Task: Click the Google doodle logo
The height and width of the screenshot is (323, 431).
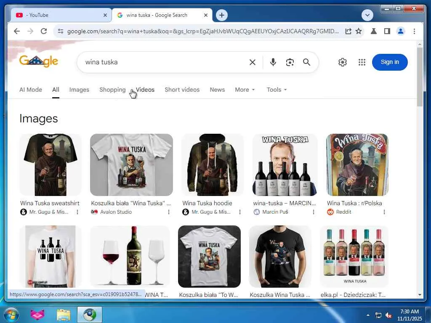Action: pyautogui.click(x=39, y=61)
